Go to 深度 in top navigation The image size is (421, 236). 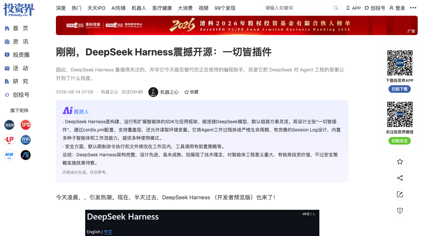[x=61, y=8]
